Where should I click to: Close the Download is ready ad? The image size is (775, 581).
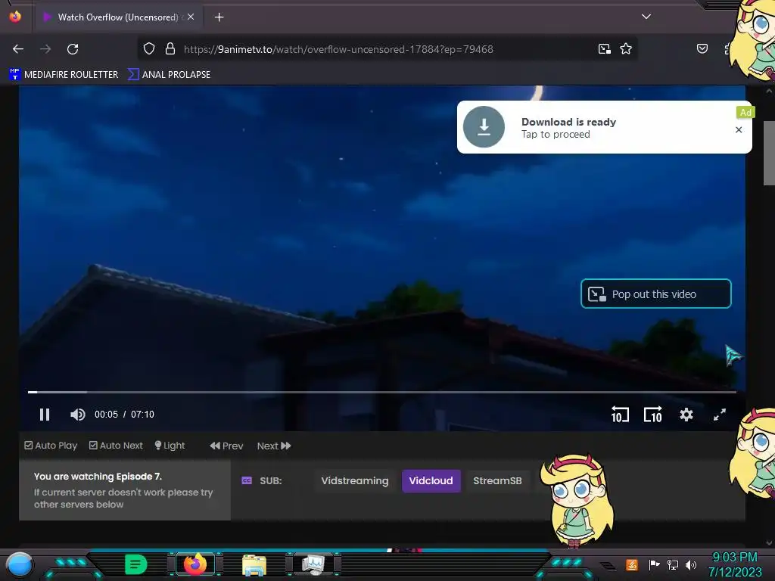tap(739, 129)
